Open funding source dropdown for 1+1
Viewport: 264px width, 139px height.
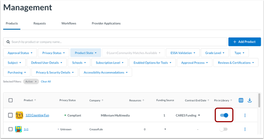click(165, 129)
